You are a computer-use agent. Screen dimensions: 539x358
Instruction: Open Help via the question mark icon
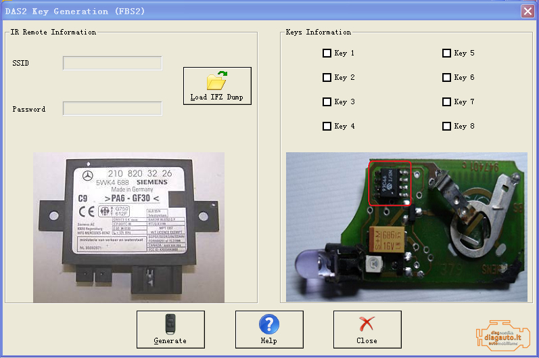tap(268, 324)
